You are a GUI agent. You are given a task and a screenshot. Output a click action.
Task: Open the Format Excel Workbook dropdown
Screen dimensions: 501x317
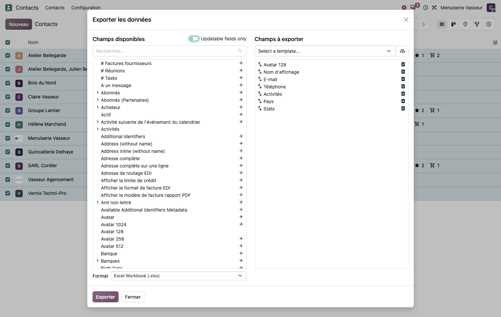click(x=178, y=276)
